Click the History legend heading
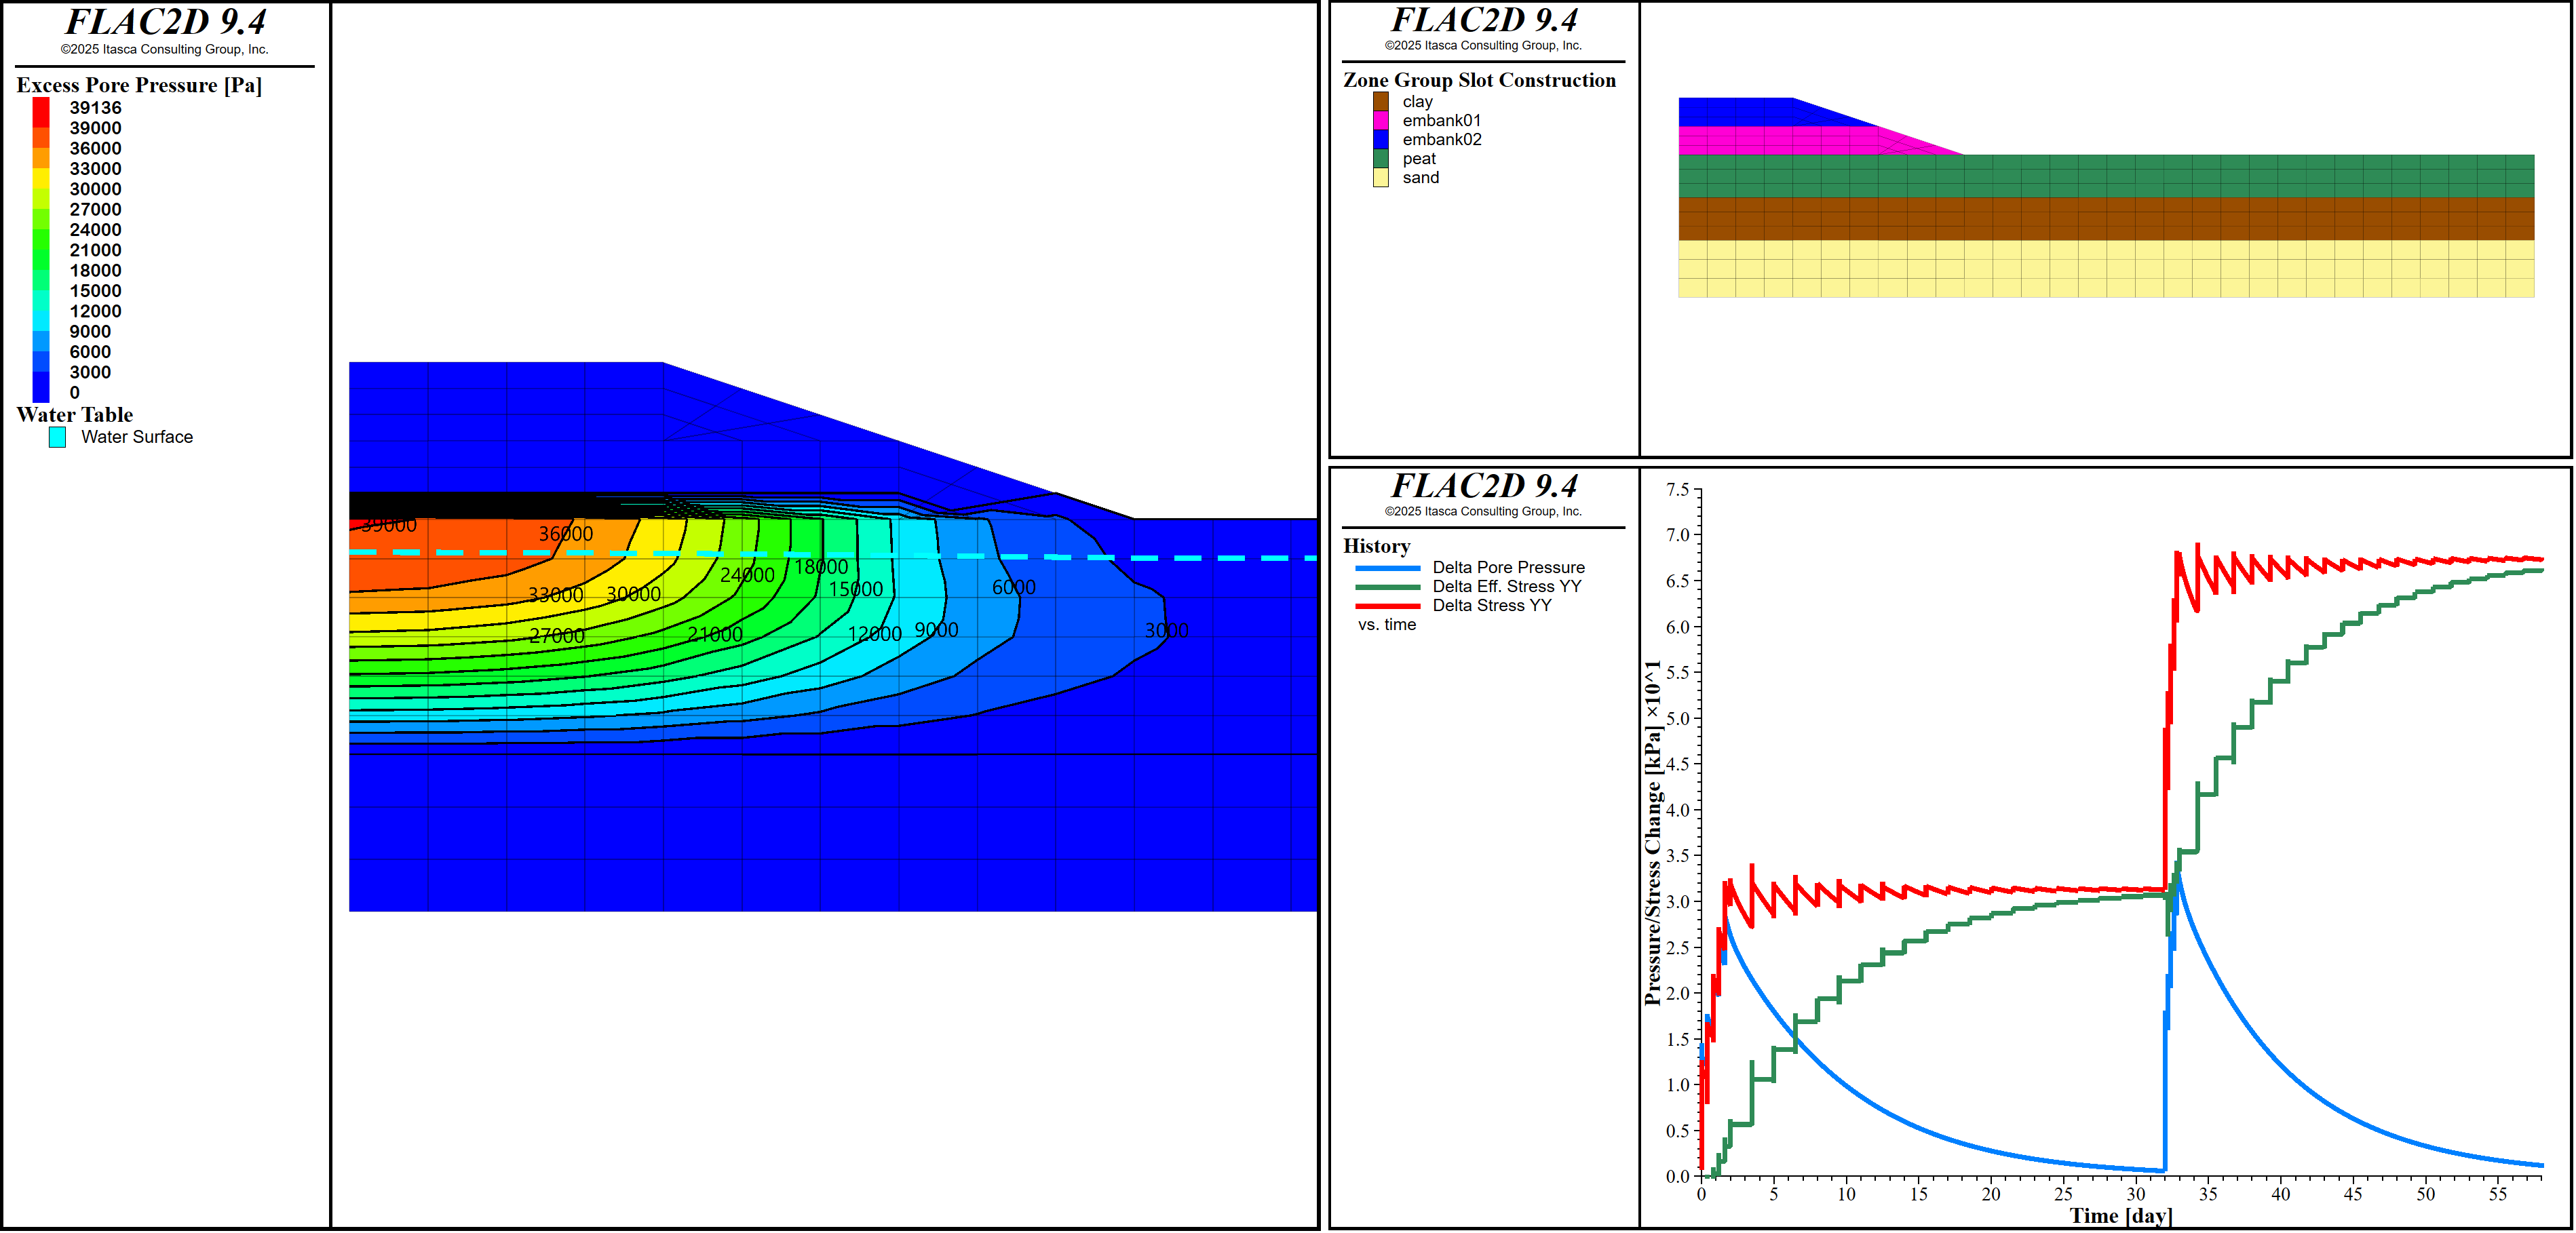This screenshot has width=2576, height=1233. coord(1376,546)
